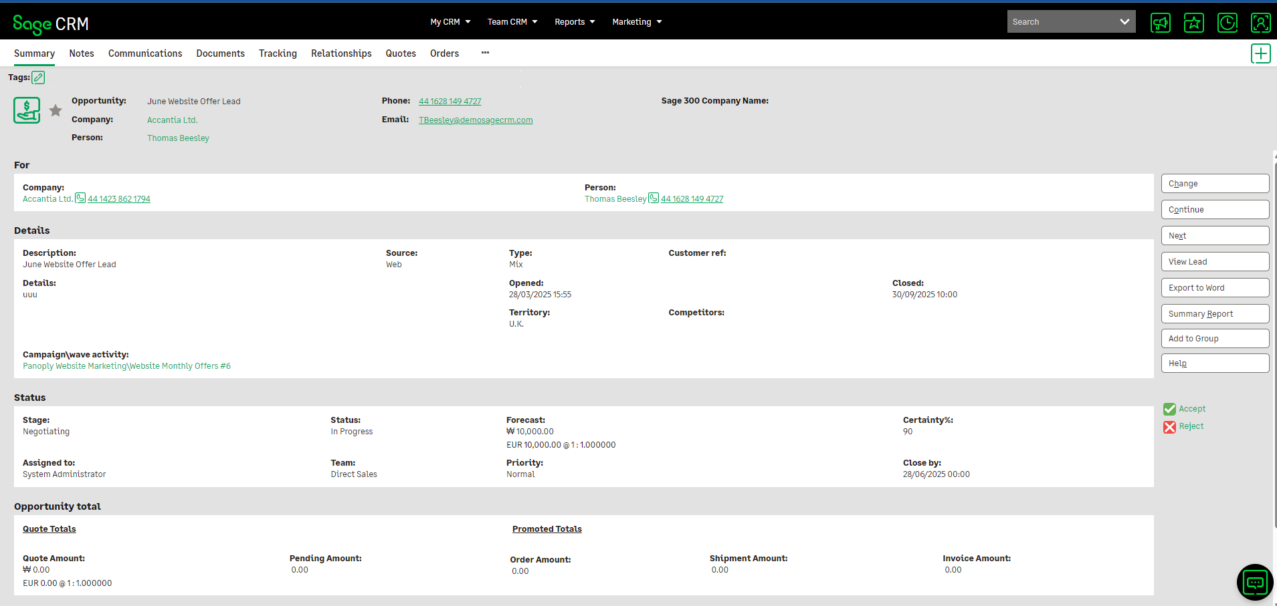Click the red Reject X icon

[x=1169, y=427]
